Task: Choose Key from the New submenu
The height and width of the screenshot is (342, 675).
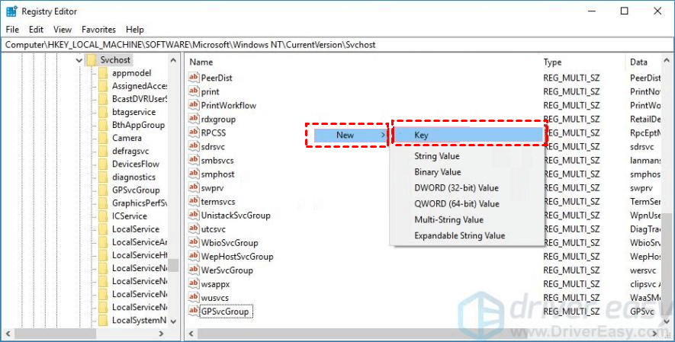Action: [x=468, y=135]
